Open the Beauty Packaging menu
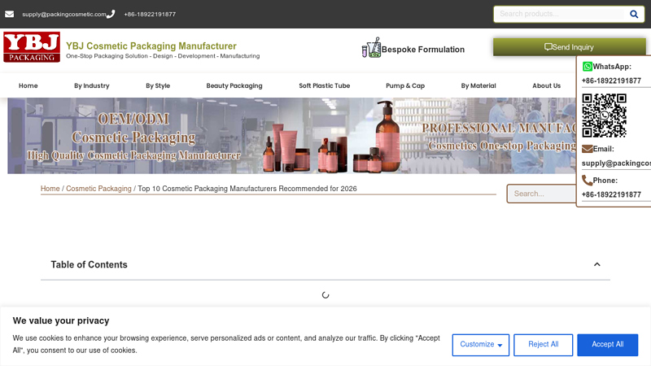 234,85
